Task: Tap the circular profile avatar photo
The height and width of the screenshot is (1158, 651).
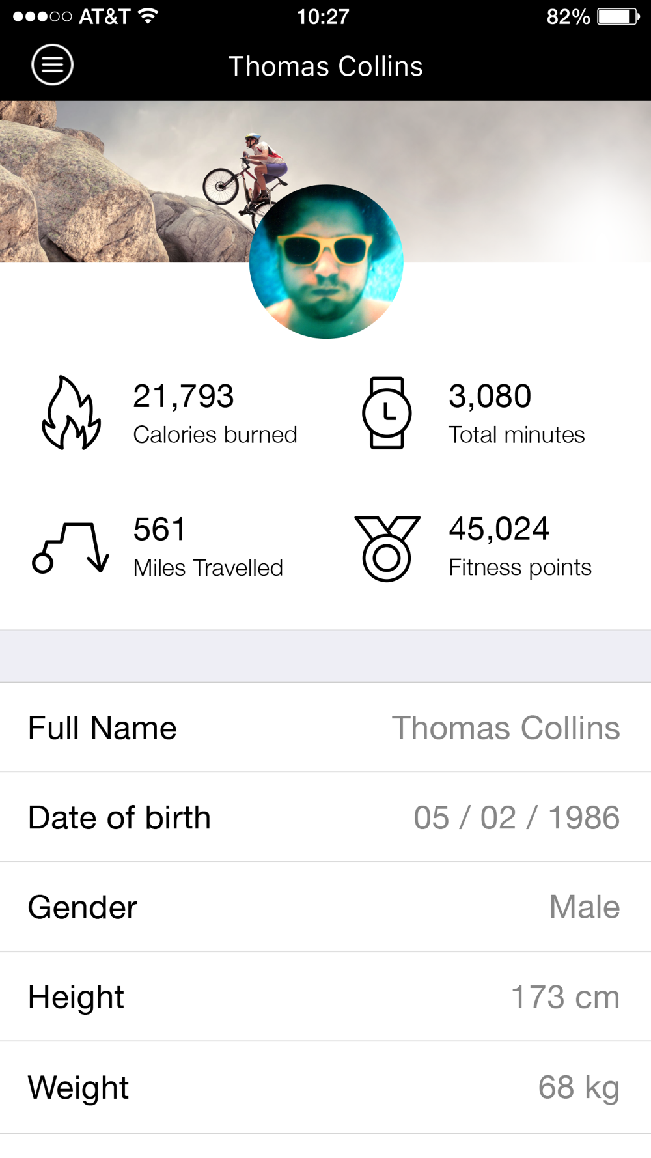Action: pyautogui.click(x=326, y=262)
